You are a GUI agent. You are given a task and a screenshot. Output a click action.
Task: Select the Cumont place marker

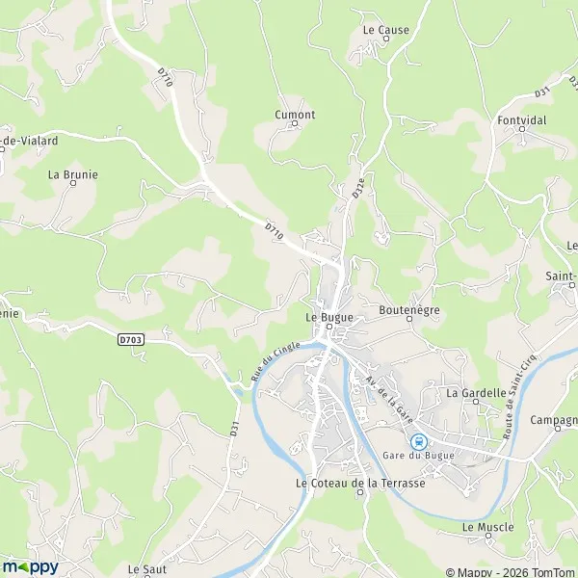point(295,123)
